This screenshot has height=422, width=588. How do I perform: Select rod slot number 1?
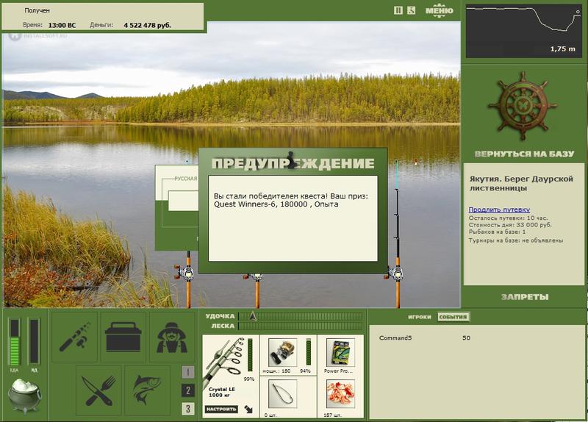click(188, 372)
